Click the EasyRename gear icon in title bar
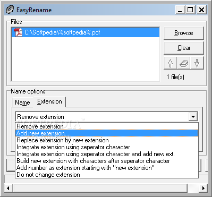 pos(10,10)
